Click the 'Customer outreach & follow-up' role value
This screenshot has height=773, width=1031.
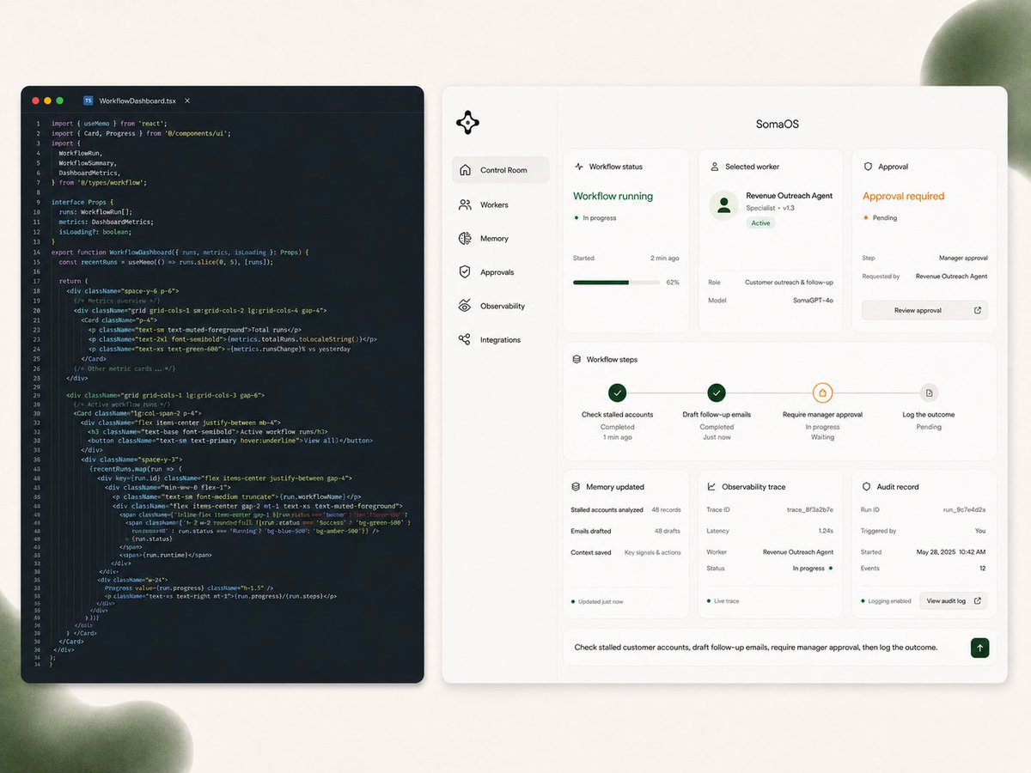(x=789, y=282)
